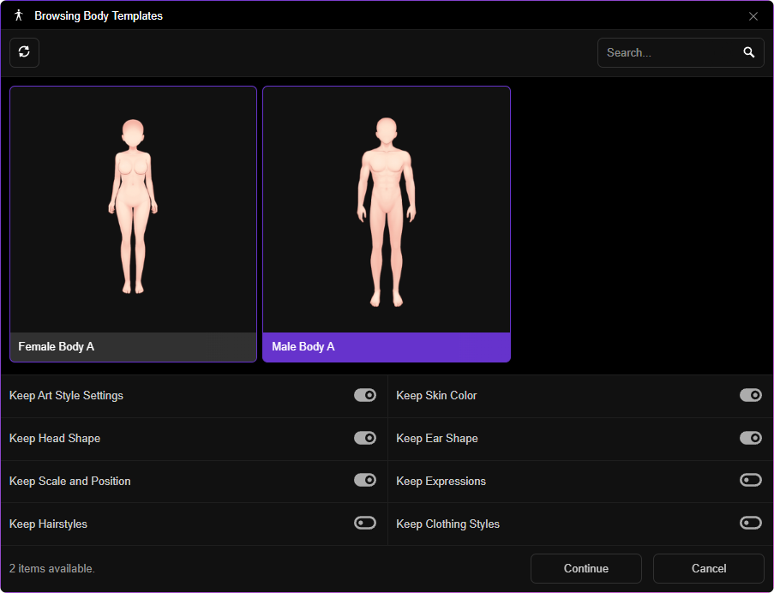Screen dimensions: 774x593
Task: Close the Browsing Body Templates dialog
Action: (753, 16)
